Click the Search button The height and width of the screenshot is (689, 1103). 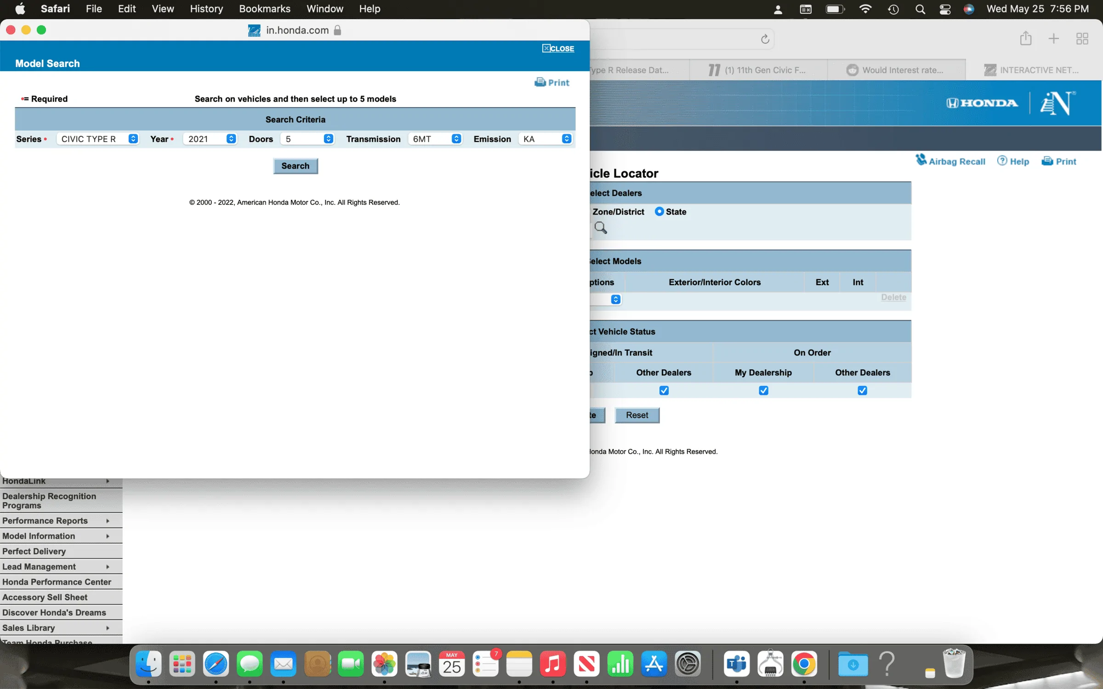click(295, 166)
